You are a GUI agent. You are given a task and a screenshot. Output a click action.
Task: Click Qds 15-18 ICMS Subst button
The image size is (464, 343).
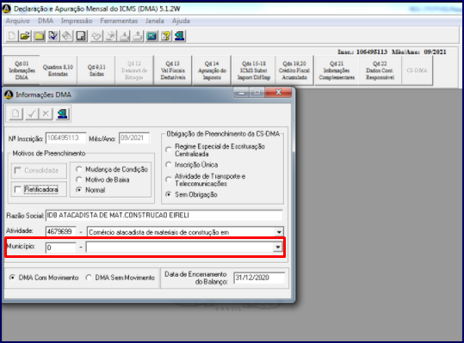[254, 70]
